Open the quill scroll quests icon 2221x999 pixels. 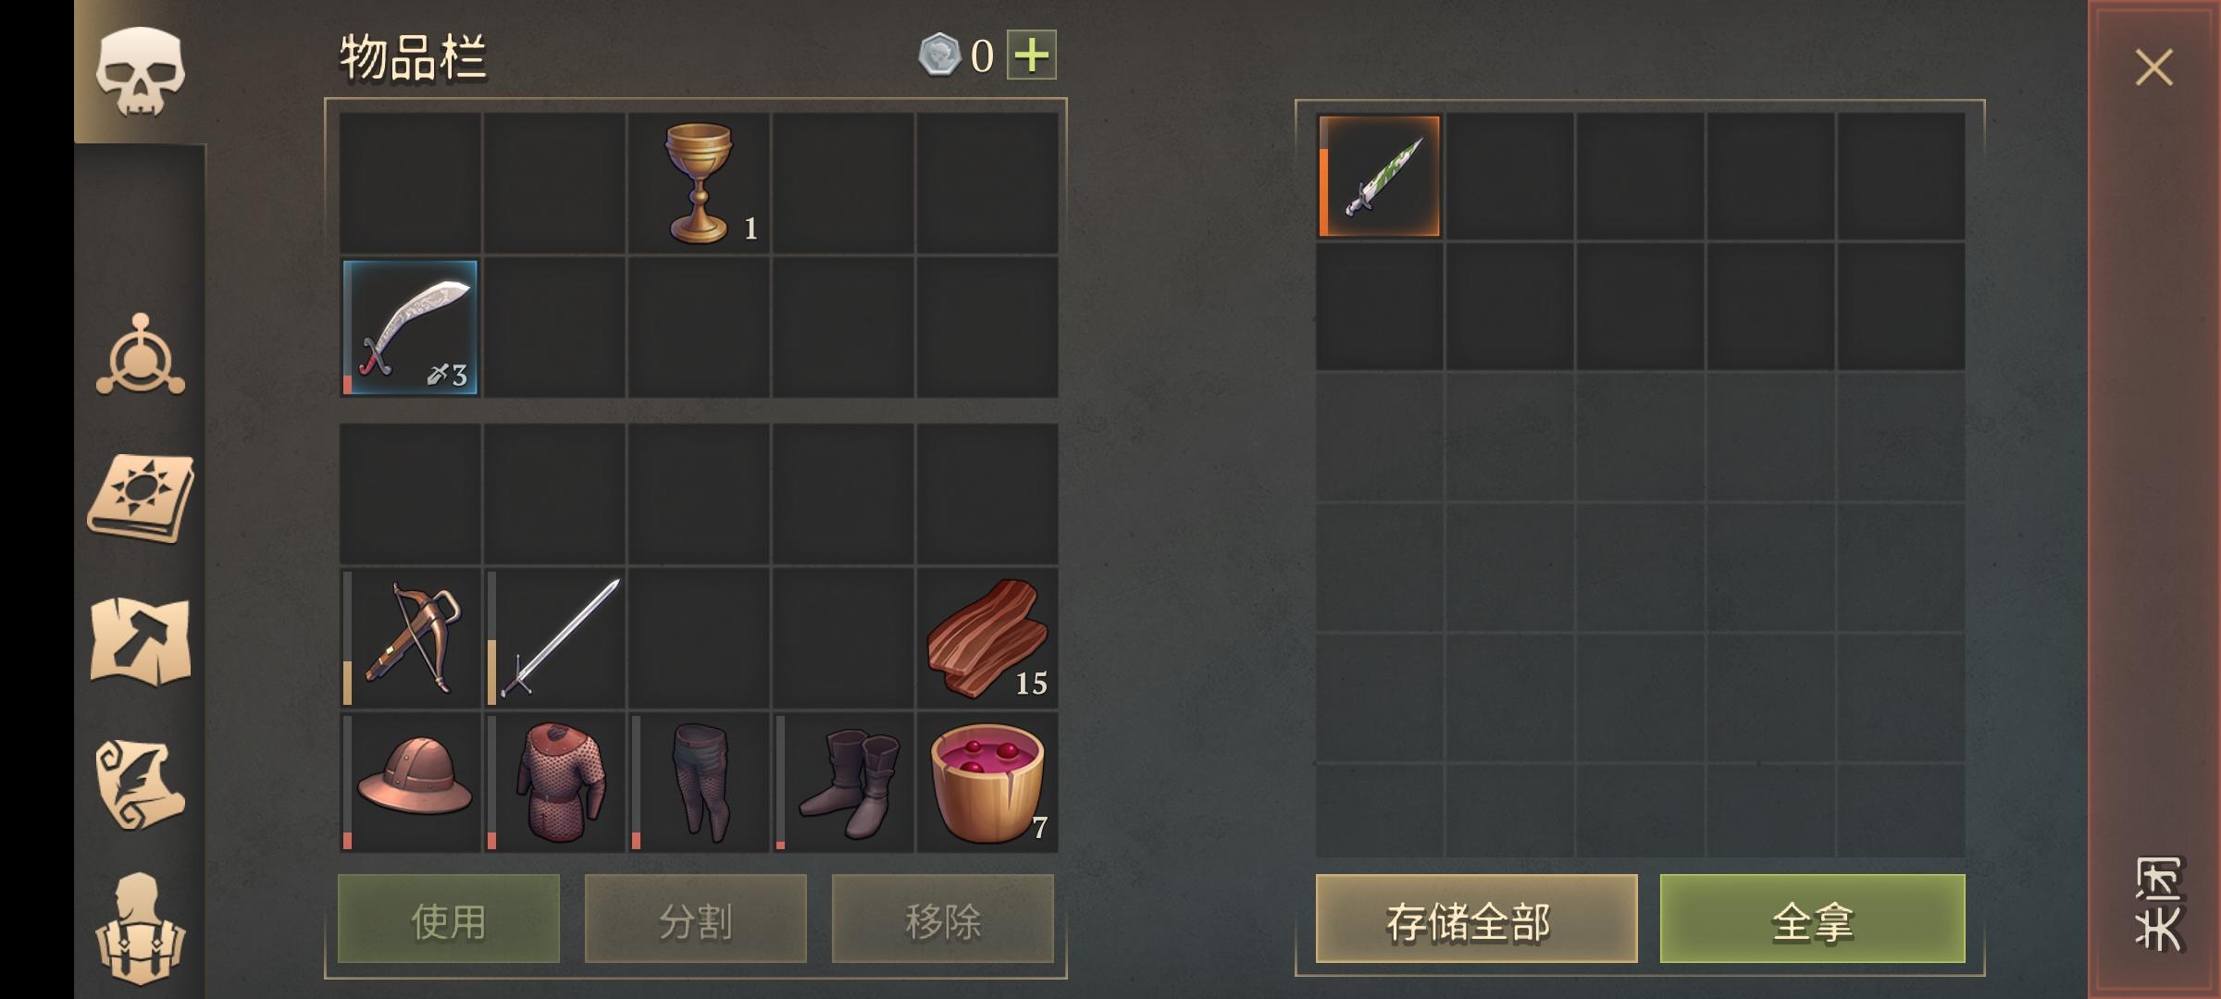pyautogui.click(x=141, y=784)
